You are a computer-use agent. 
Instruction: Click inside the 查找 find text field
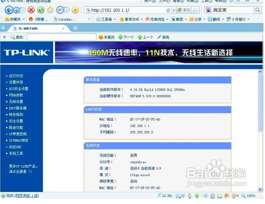tap(62, 37)
